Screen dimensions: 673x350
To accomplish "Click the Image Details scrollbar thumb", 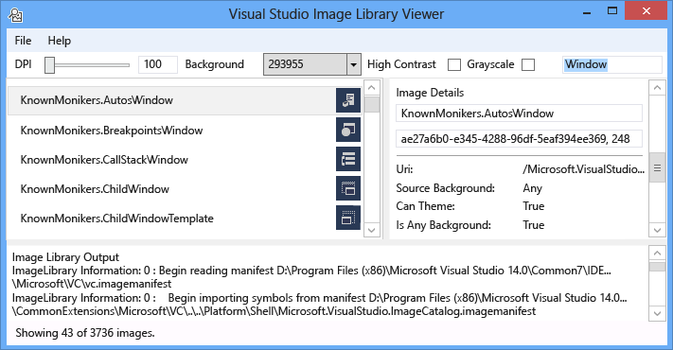I will [x=657, y=167].
